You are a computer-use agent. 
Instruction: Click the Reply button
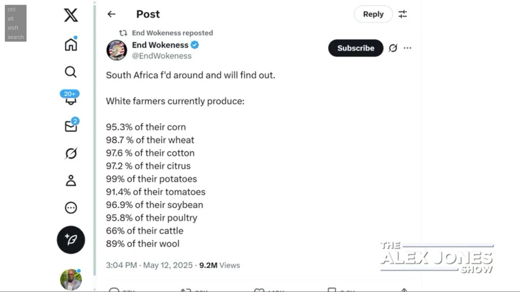coord(373,14)
